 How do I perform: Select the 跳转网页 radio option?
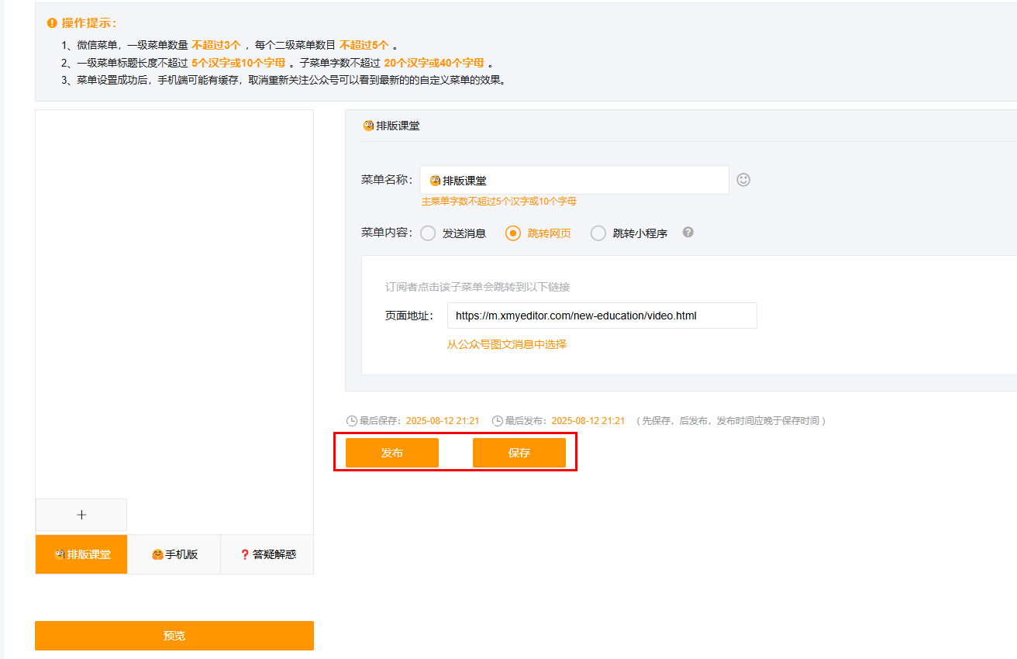click(513, 233)
